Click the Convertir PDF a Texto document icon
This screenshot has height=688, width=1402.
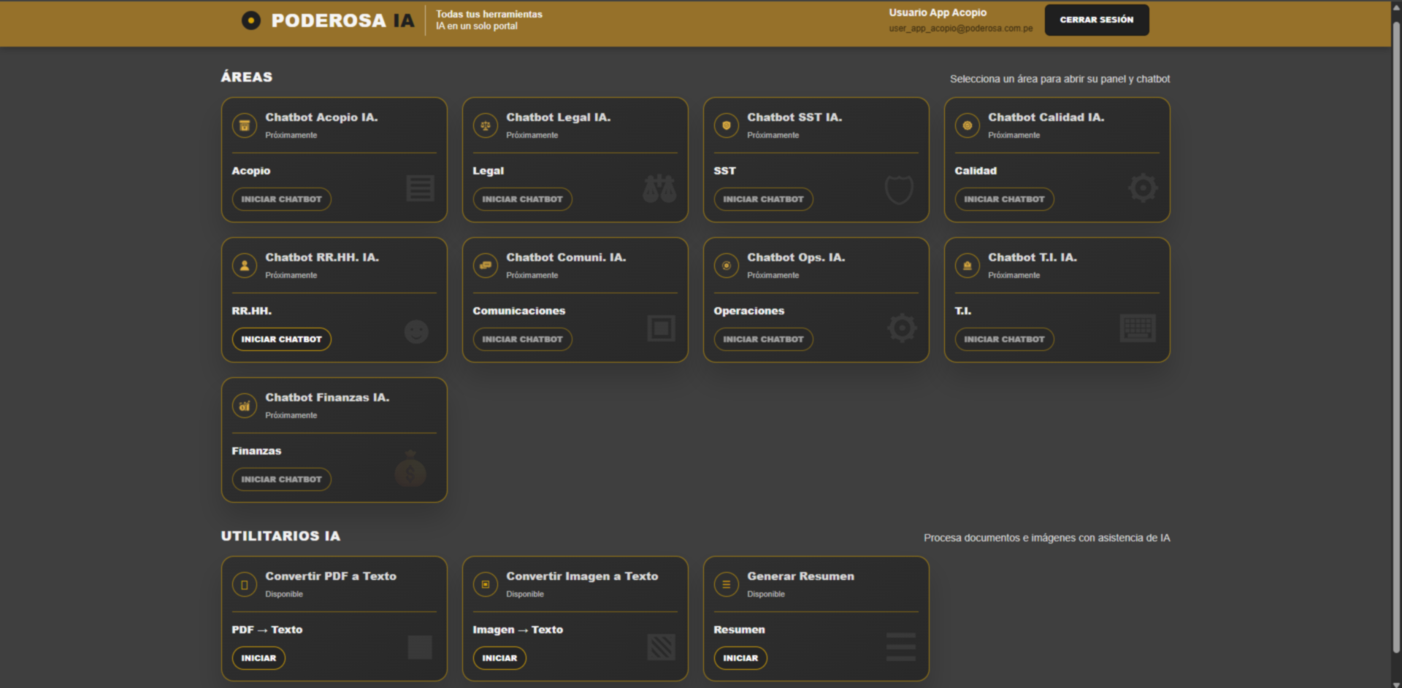pos(245,584)
